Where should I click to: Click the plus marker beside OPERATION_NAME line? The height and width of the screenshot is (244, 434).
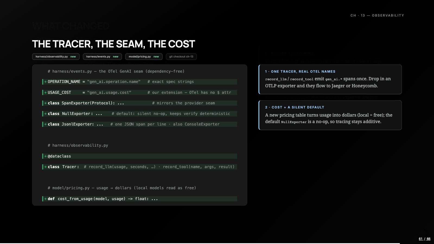(x=46, y=82)
